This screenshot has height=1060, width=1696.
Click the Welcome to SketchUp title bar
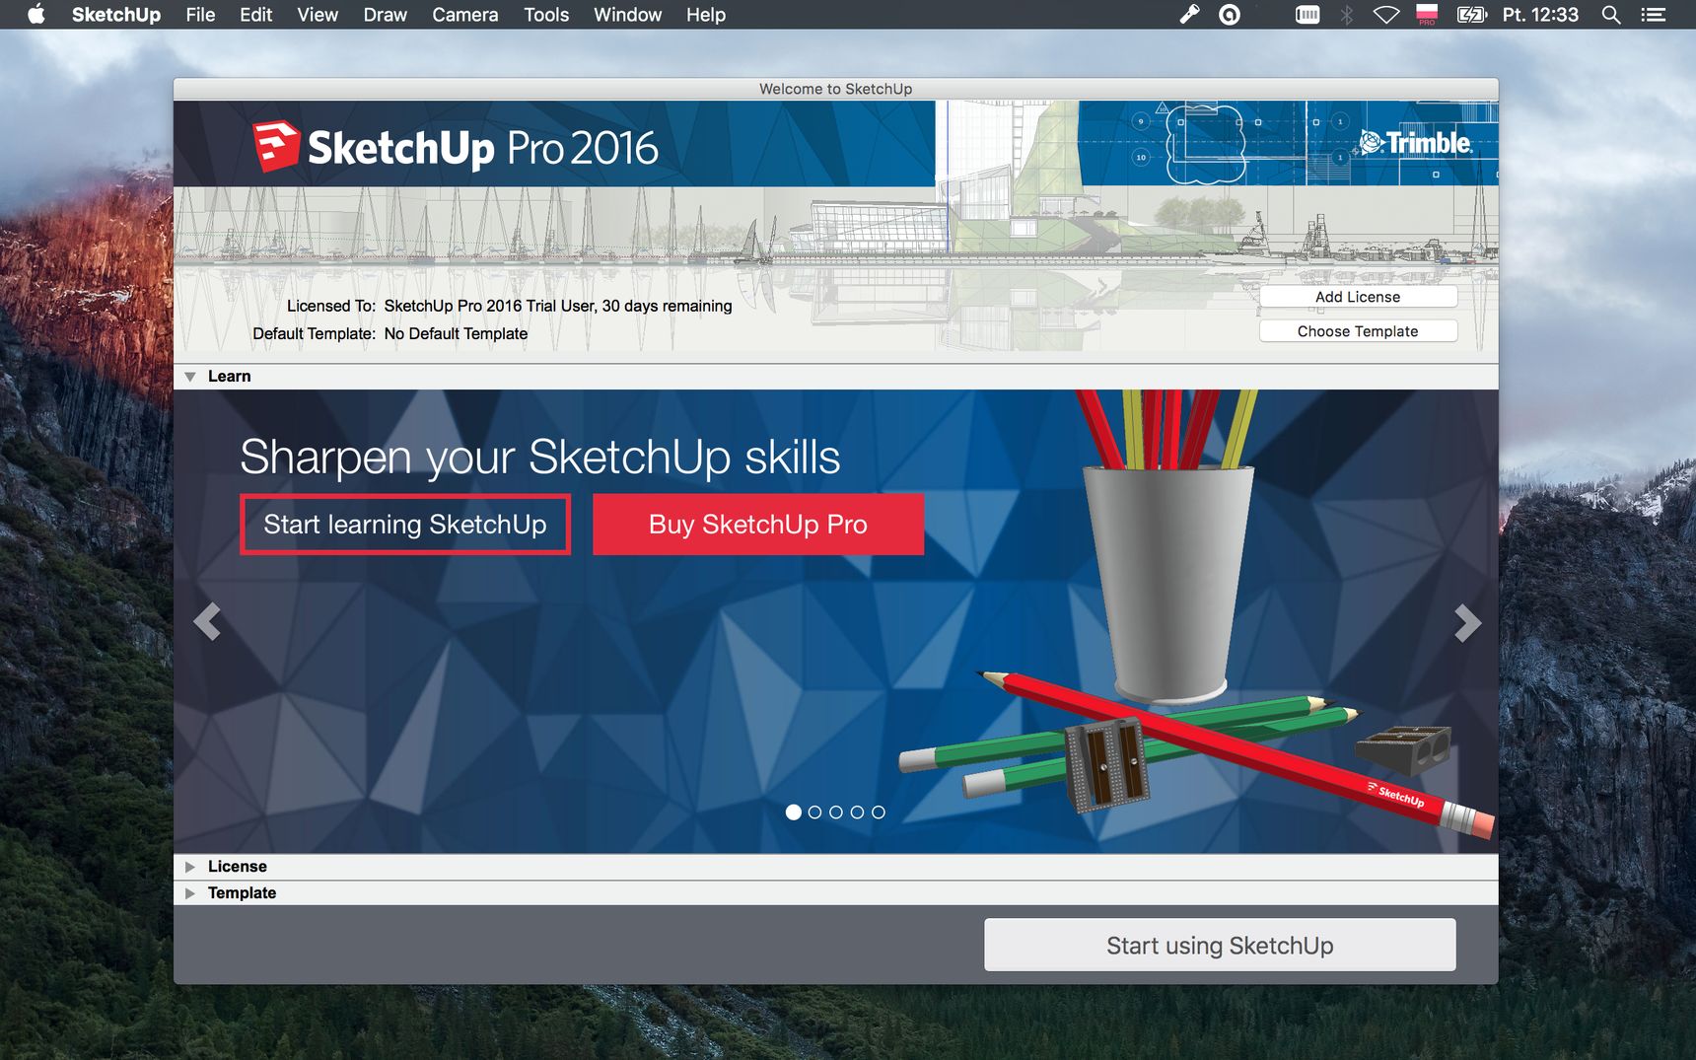[x=836, y=89]
